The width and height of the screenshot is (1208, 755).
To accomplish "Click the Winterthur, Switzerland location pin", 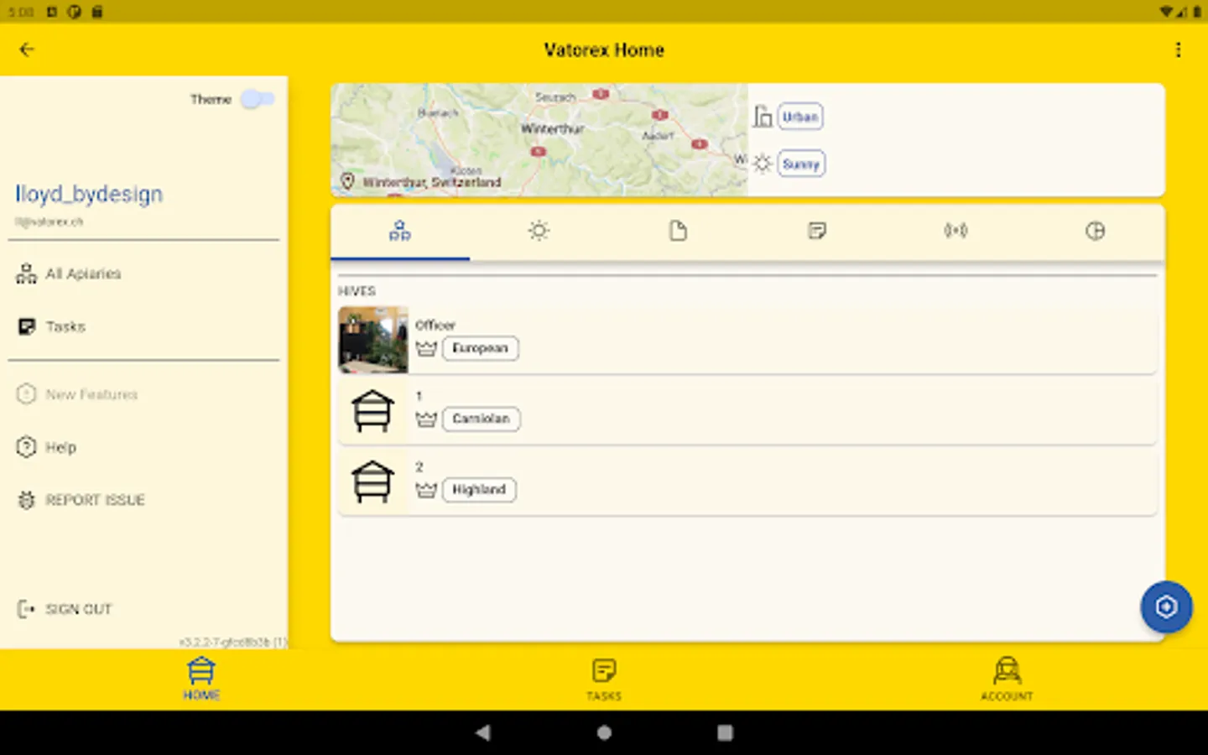I will tap(347, 181).
